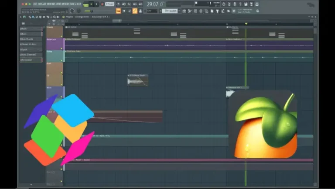Click the render to audio icon
335x189 pixels.
(251, 4)
